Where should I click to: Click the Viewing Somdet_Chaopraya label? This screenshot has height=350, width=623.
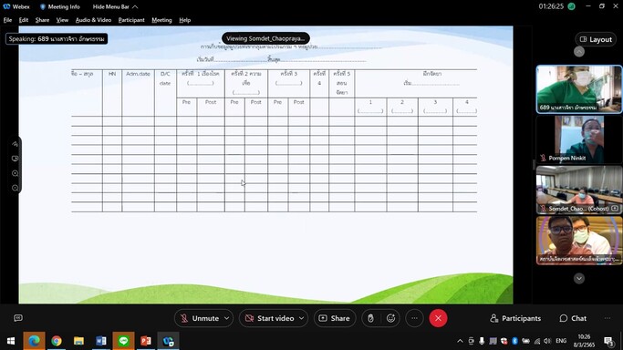point(265,38)
